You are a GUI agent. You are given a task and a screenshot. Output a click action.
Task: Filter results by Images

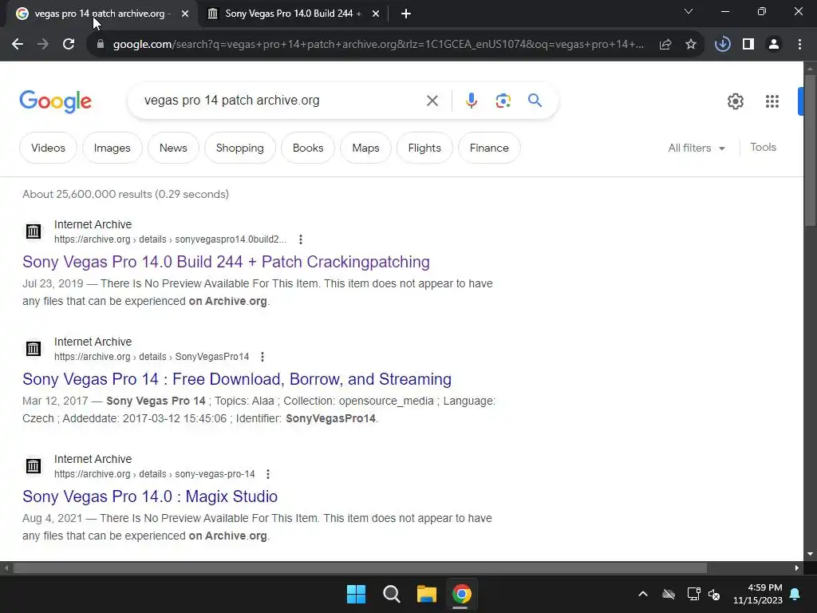click(112, 148)
